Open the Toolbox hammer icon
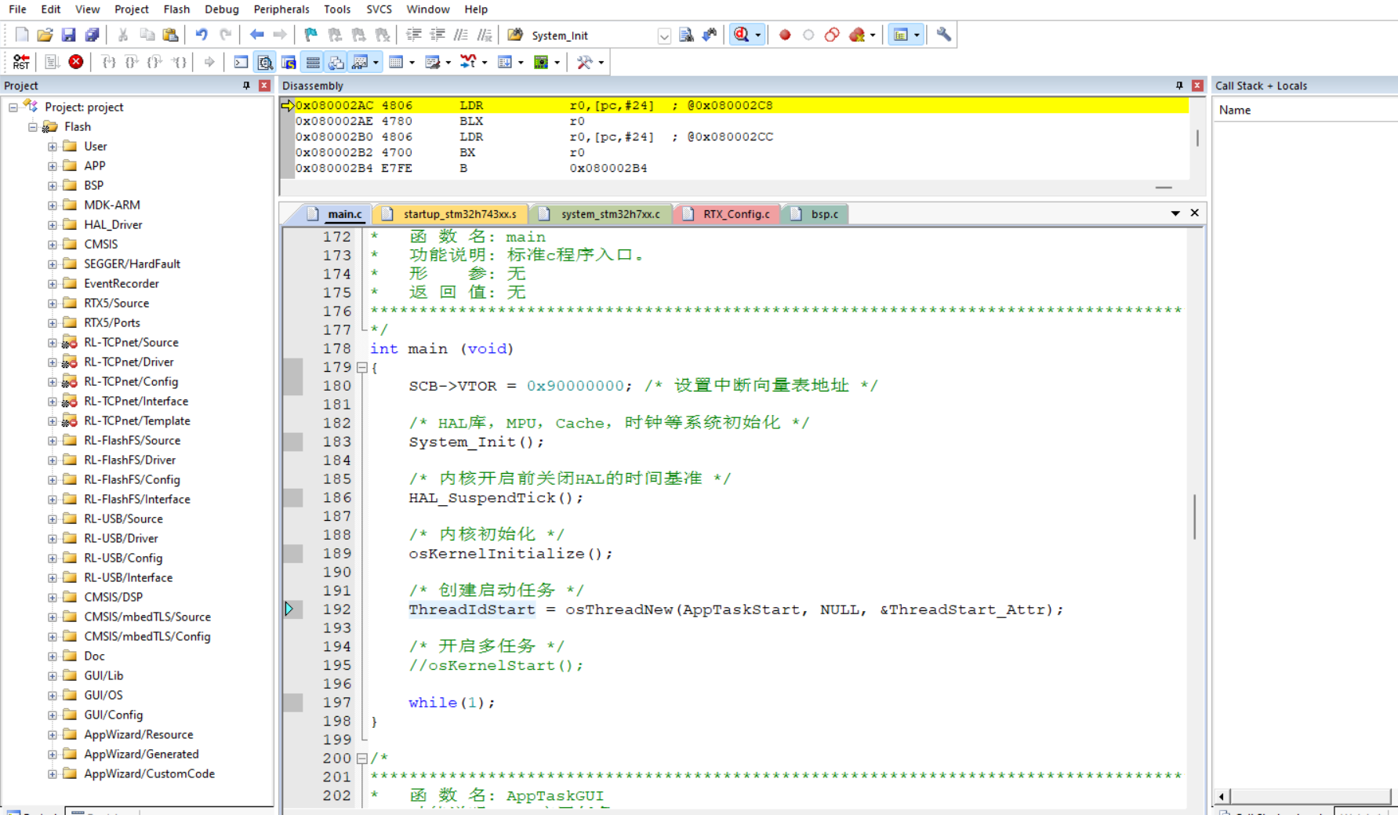The width and height of the screenshot is (1398, 815). (x=584, y=62)
